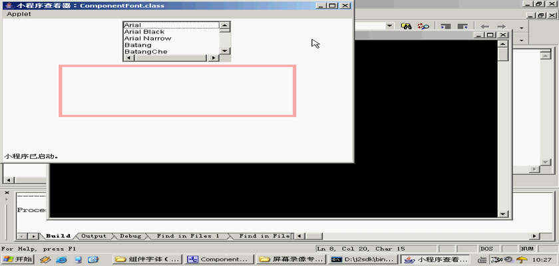Click console window scroll down arrow
The image size is (559, 266).
[x=503, y=213]
